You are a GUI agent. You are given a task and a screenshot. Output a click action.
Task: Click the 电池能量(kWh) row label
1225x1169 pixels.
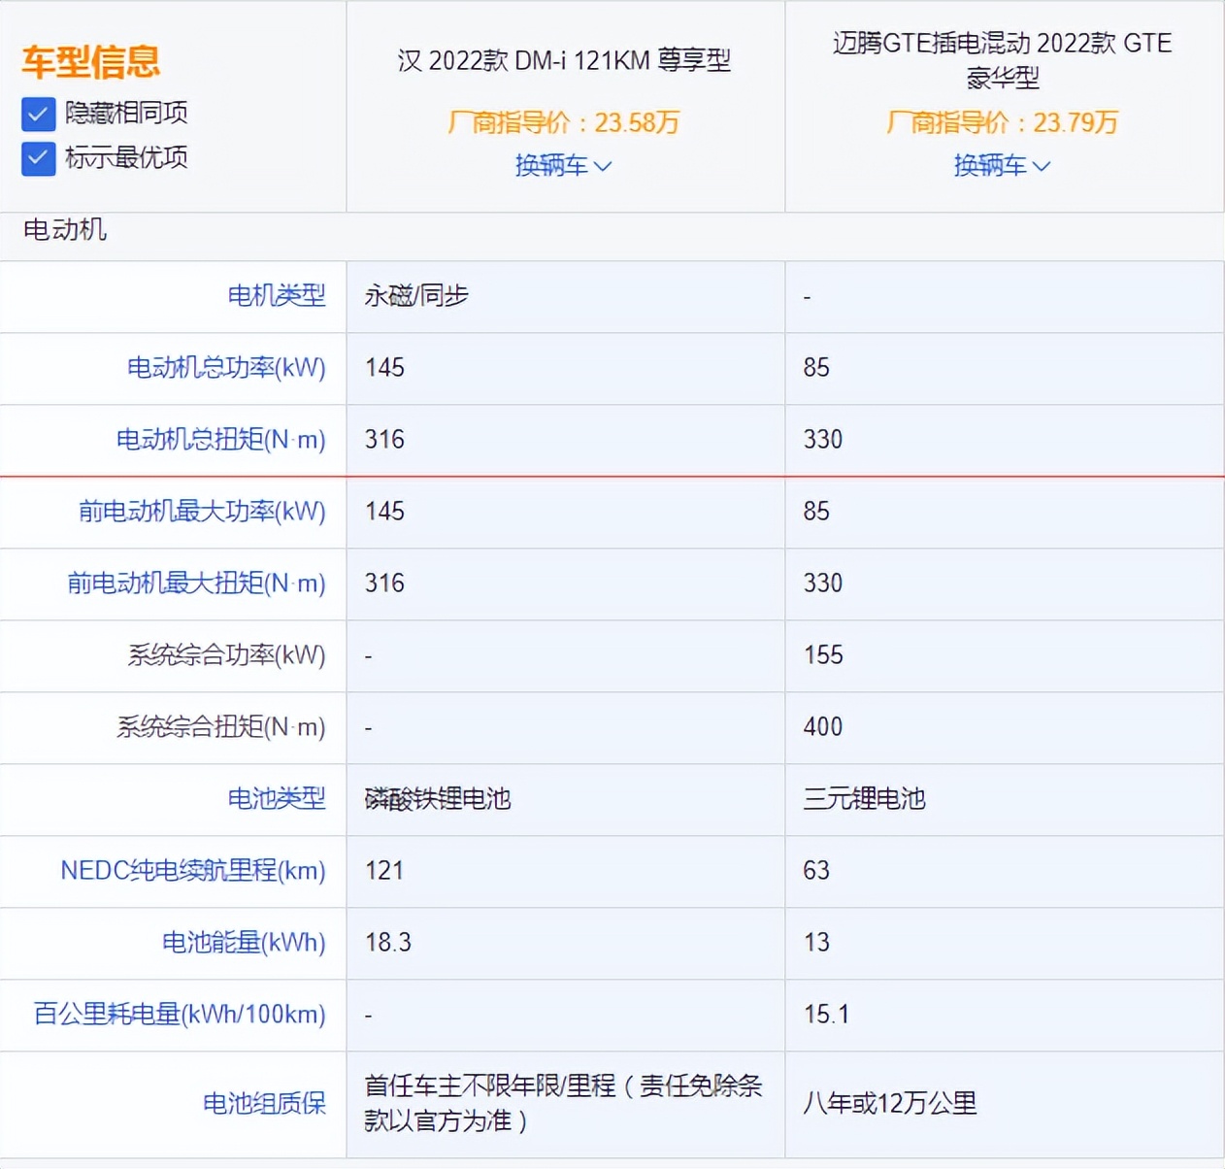tap(242, 942)
